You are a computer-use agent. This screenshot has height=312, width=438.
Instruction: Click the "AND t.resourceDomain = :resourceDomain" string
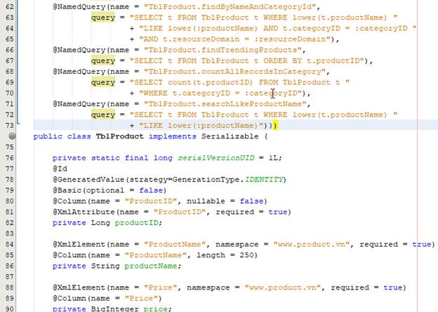pos(235,39)
